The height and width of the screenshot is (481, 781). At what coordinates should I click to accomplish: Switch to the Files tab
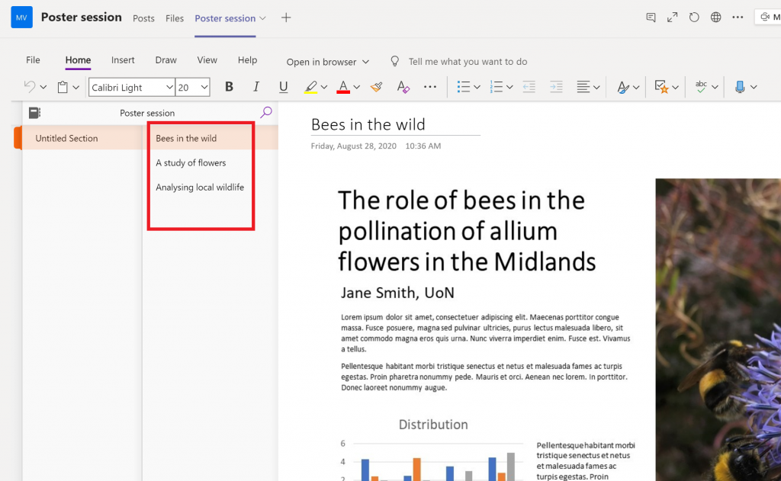(x=175, y=18)
